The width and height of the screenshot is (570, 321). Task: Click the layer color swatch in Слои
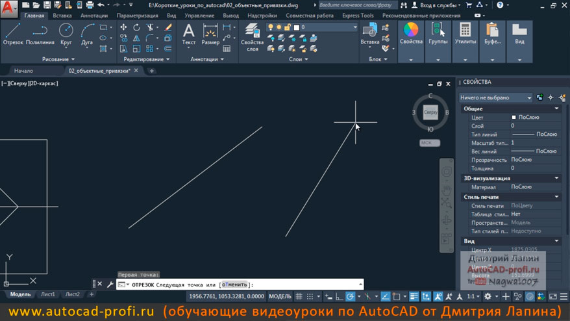click(x=297, y=27)
